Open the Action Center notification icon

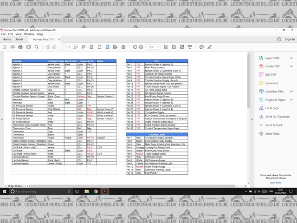291,191
